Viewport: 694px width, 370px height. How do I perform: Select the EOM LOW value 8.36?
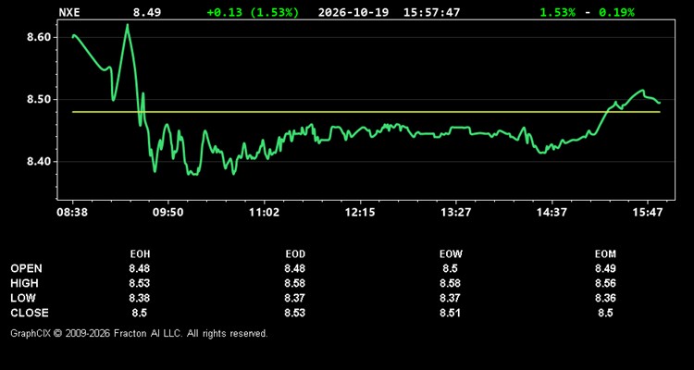tap(605, 298)
